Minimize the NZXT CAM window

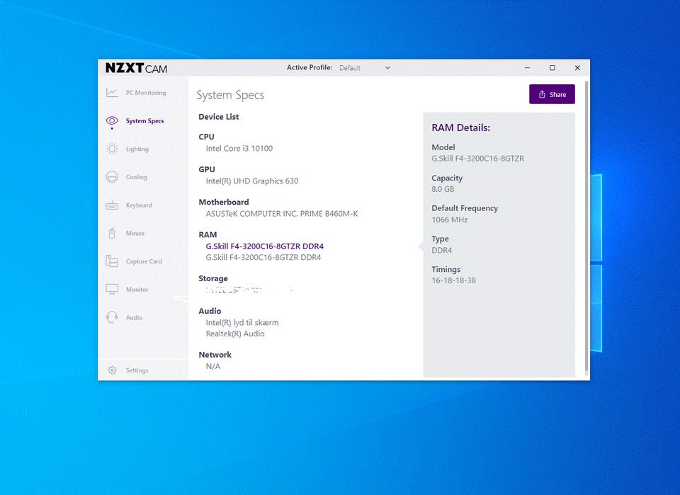527,67
